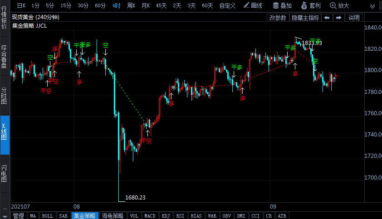Click the 1833.93 high price label
The image size is (382, 219).
312,43
